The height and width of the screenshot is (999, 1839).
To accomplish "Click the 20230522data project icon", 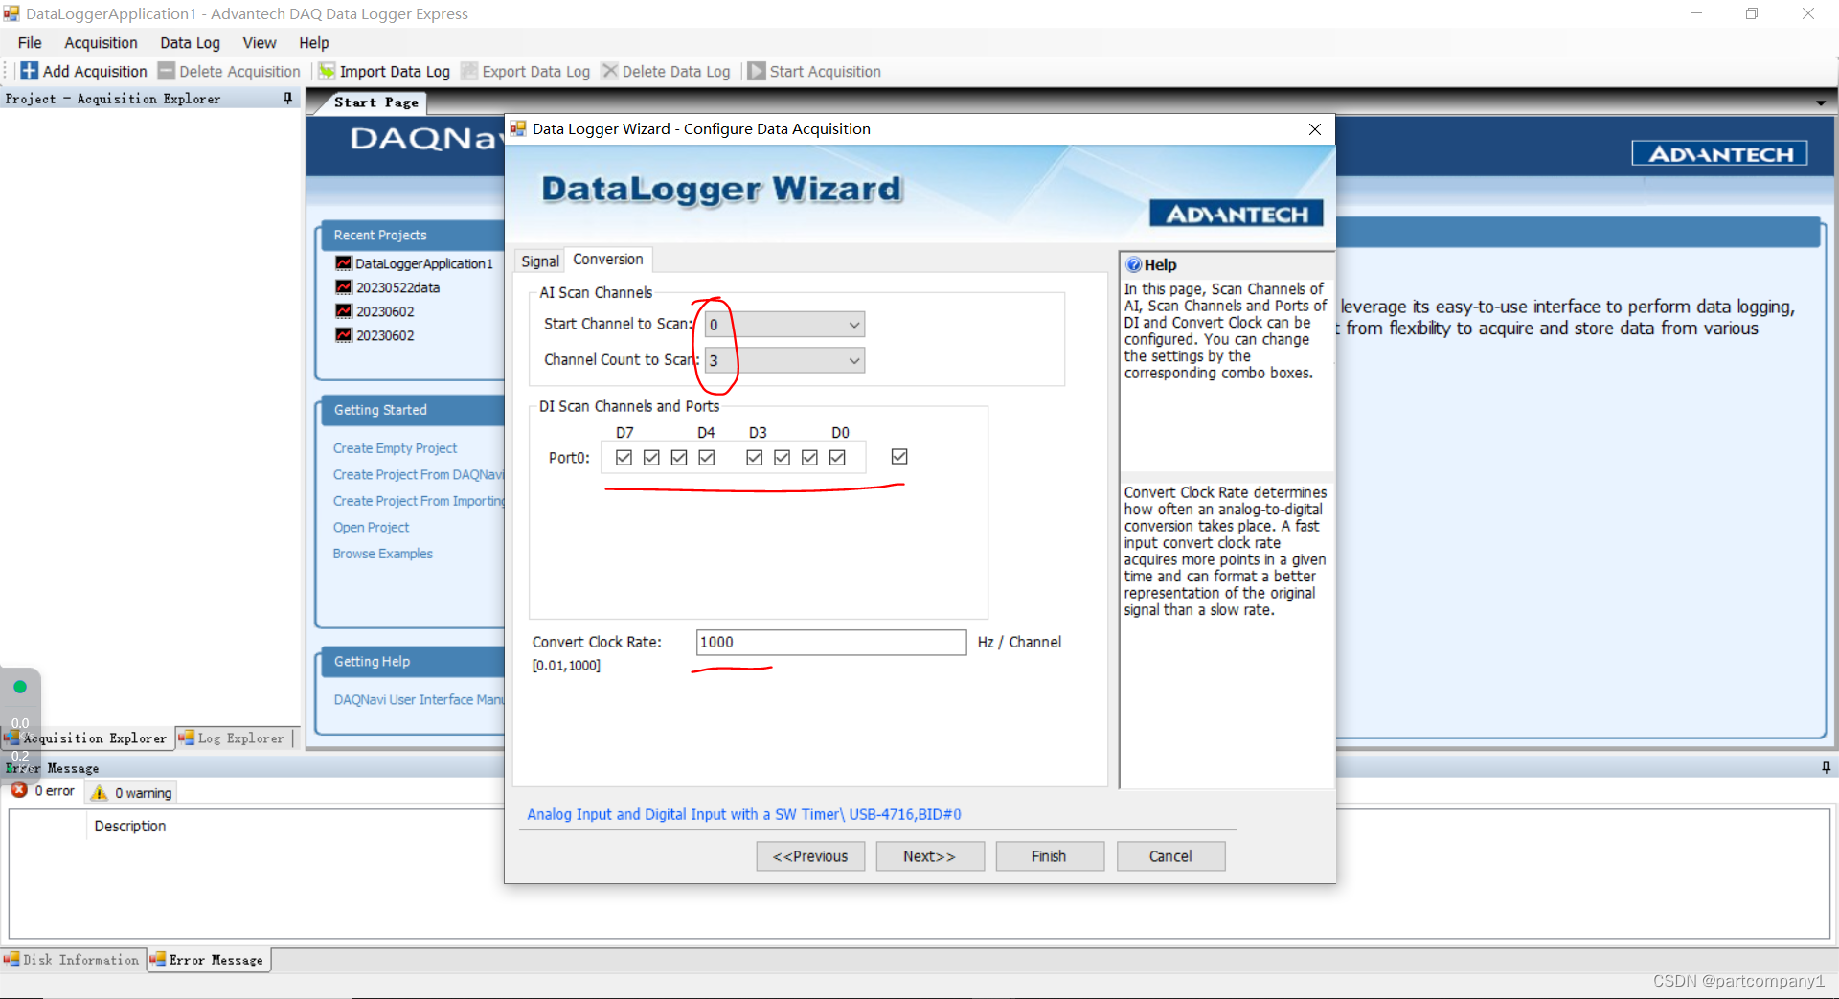I will [344, 287].
